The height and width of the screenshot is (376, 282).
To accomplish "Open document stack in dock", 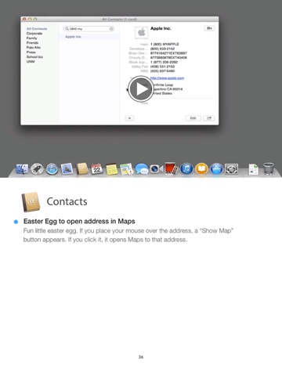I will click(x=254, y=169).
